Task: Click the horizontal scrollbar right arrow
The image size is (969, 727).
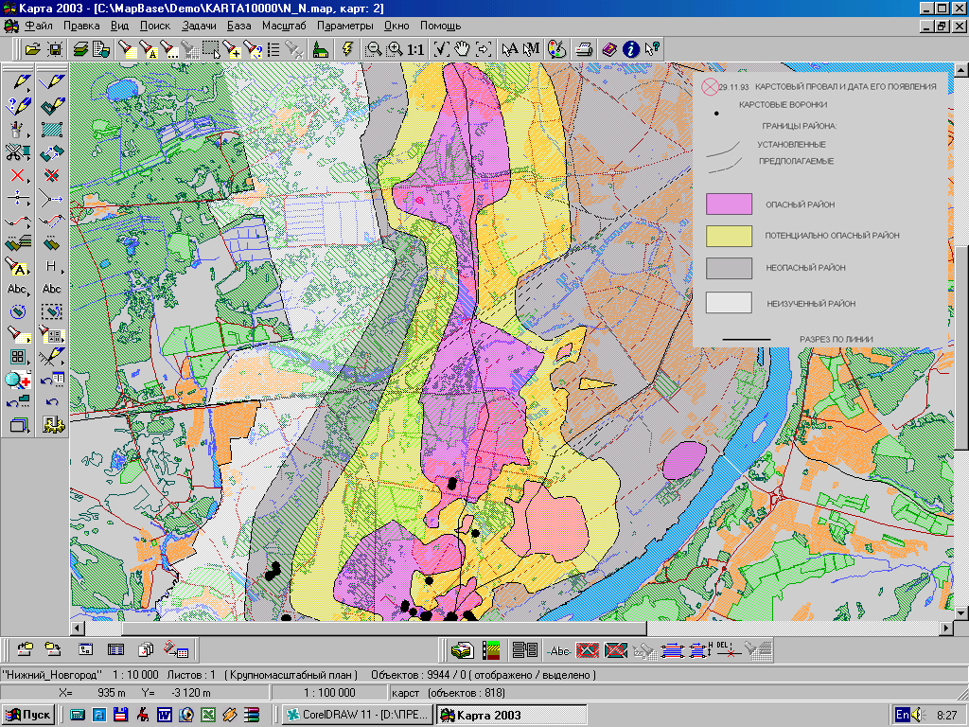Action: (x=945, y=629)
